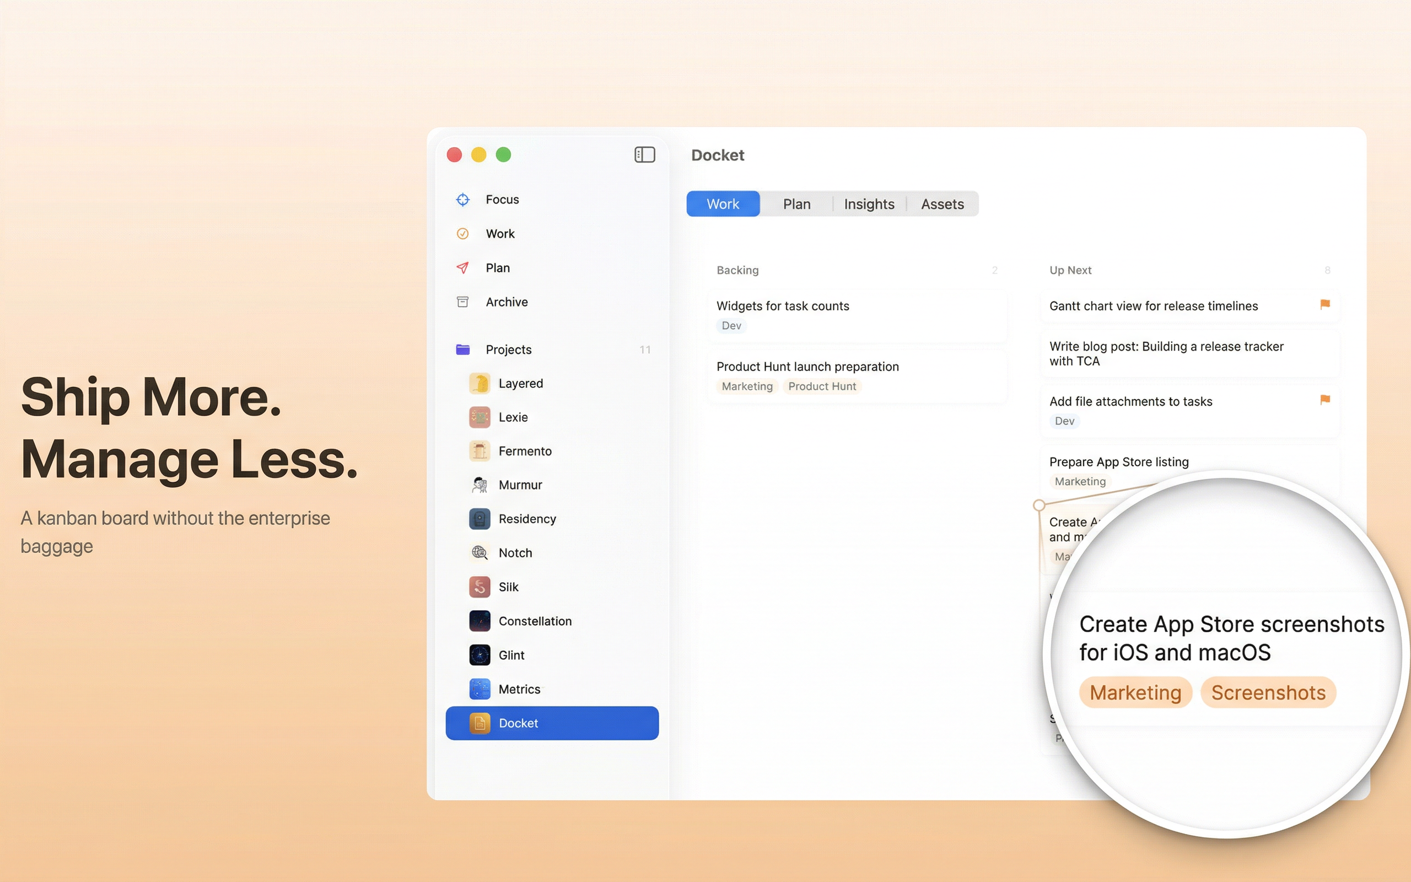Open the Assets tab
Screen dimensions: 1411x882
pos(942,203)
